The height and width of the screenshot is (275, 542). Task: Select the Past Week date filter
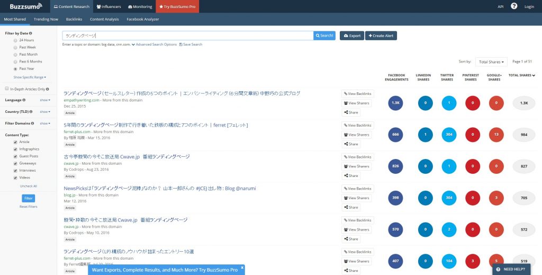(15, 47)
